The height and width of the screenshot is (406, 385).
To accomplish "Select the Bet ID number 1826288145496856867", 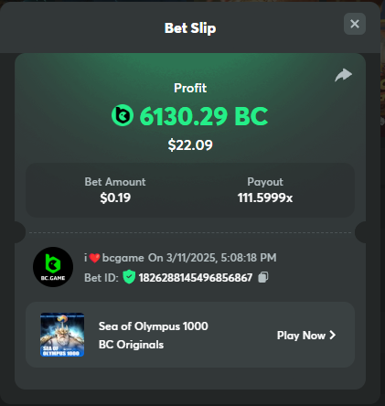I will tap(196, 278).
